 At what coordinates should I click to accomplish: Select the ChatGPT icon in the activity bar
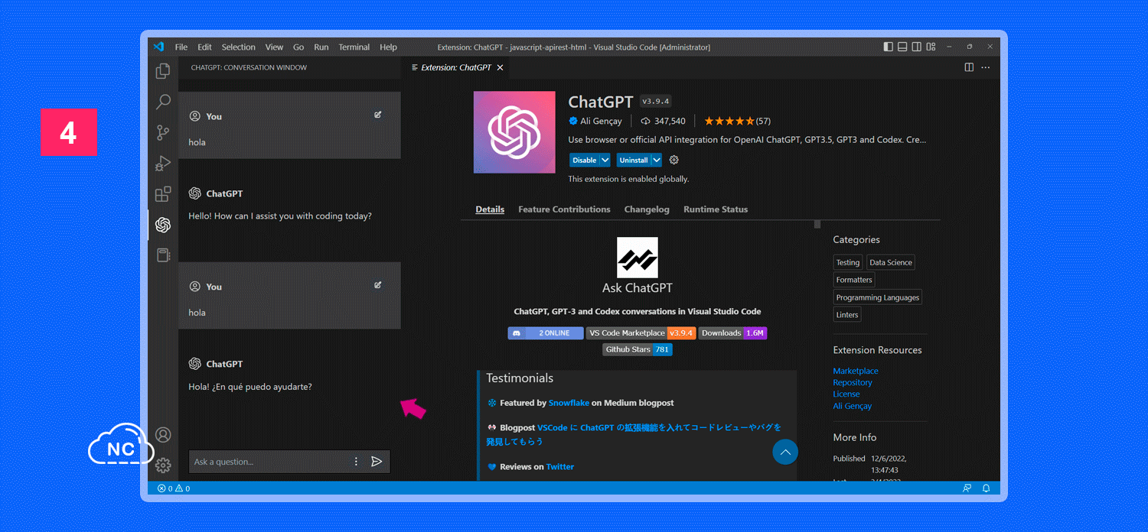163,225
